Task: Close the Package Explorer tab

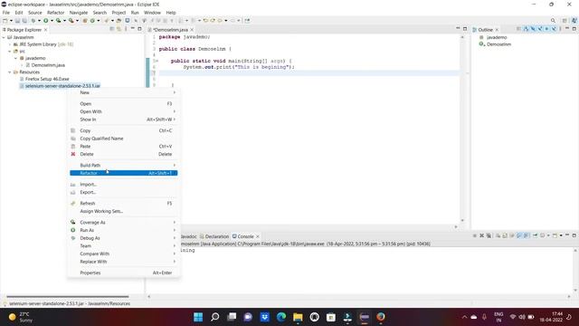Action: (x=46, y=30)
